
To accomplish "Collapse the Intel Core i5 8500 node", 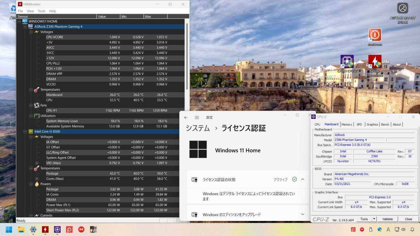I will pyautogui.click(x=25, y=131).
